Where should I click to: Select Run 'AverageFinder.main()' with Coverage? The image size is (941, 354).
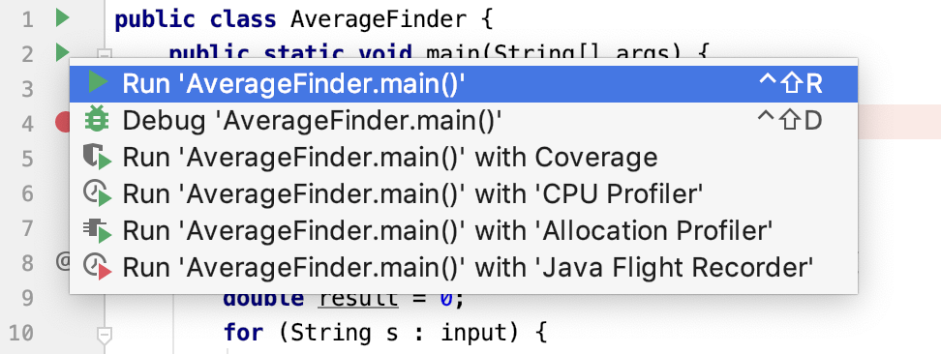[464, 158]
